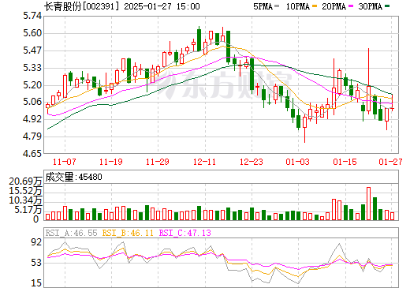Click the 30PMA legend label
Viewport: 410px width, 288px height.
(370, 6)
